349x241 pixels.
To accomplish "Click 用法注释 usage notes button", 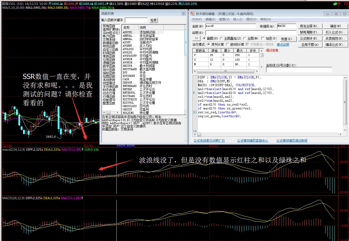I will coord(310,26).
